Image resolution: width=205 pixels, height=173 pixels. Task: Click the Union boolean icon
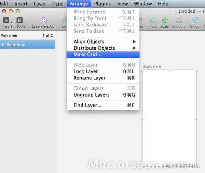coord(195,21)
